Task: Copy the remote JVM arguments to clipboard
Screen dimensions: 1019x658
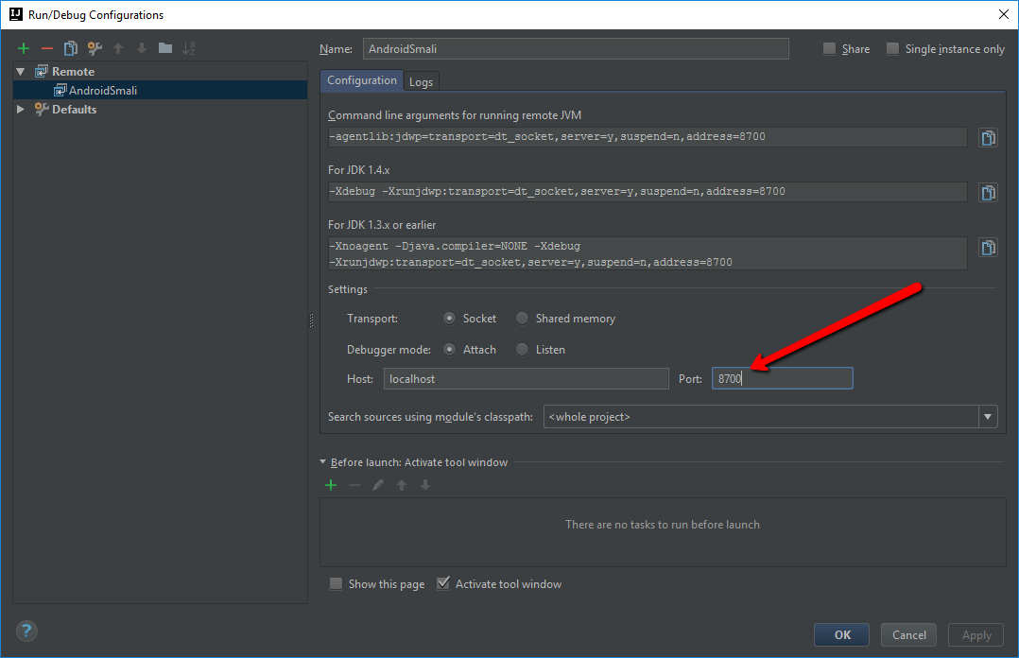Action: (x=988, y=137)
